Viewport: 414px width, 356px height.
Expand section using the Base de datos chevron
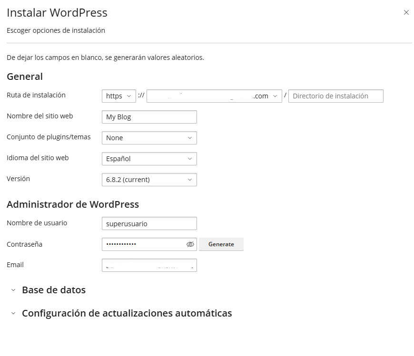tap(13, 290)
